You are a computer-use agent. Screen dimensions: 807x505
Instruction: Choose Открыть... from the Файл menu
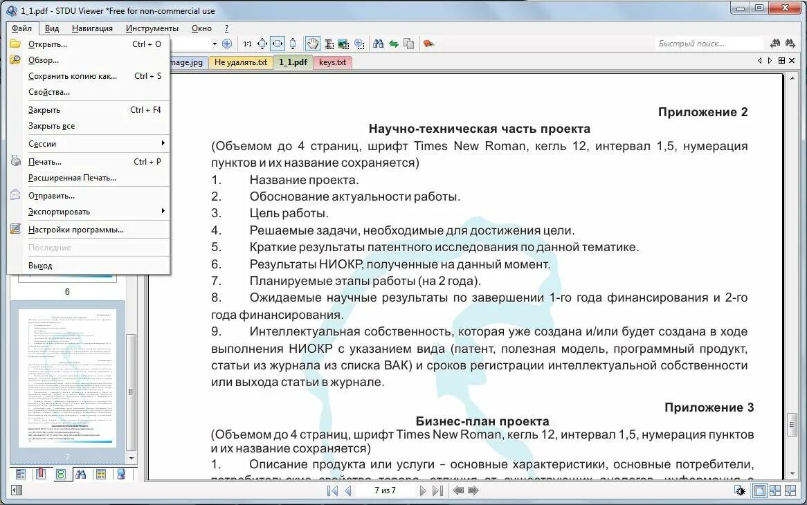pos(89,44)
